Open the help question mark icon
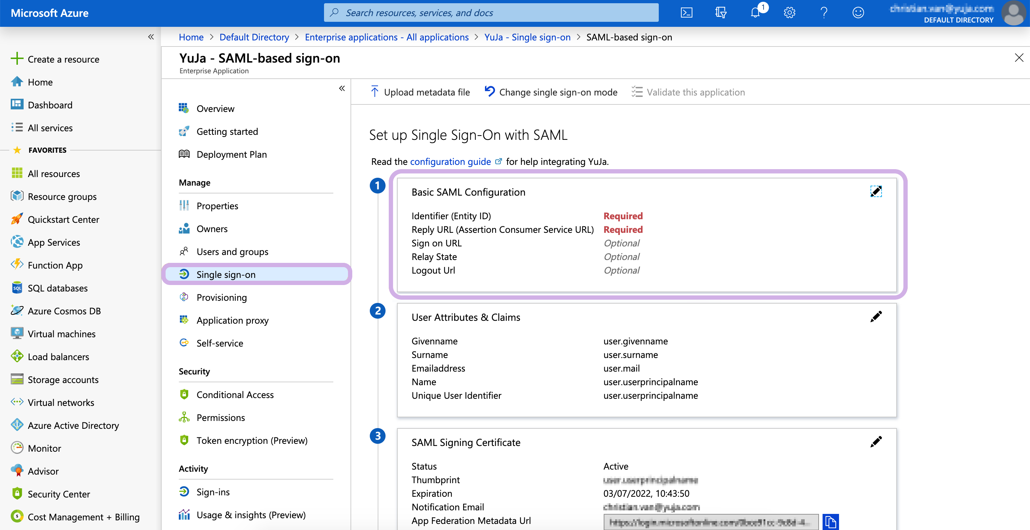This screenshot has width=1030, height=530. tap(824, 13)
